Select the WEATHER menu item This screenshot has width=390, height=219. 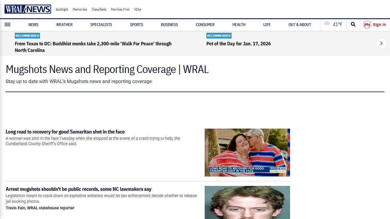(64, 25)
